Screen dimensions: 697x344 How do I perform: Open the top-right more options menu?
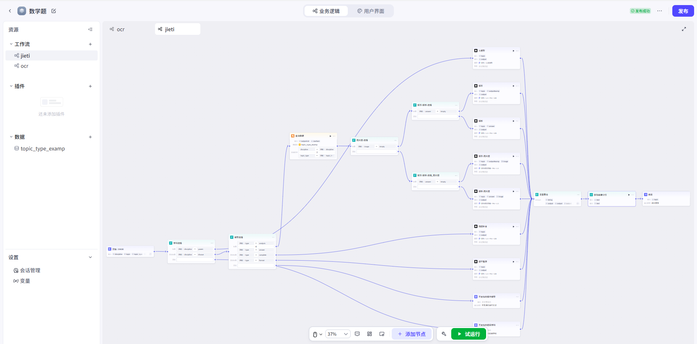point(660,11)
